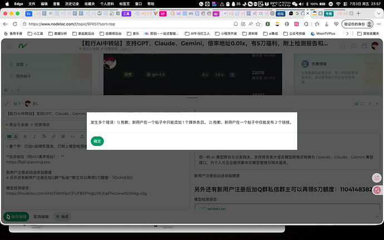The height and width of the screenshot is (240, 384).
Task: Open the 商业与金融 category selector
Action: [17, 125]
